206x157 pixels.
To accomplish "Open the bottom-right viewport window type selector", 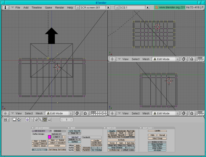I will [x=113, y=113].
